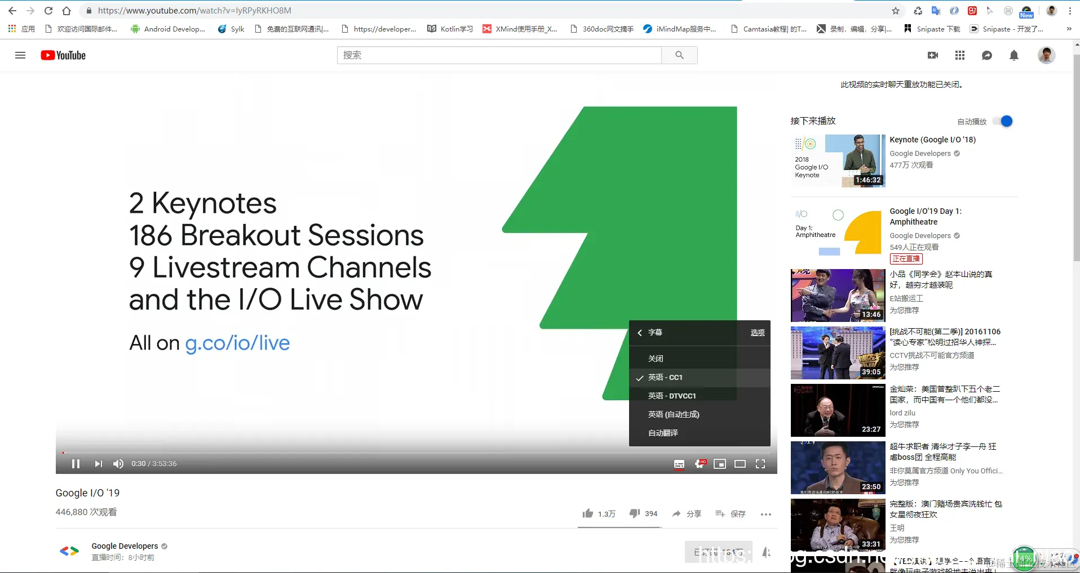This screenshot has width=1080, height=573.
Task: Click the video progress bar
Action: click(417, 453)
